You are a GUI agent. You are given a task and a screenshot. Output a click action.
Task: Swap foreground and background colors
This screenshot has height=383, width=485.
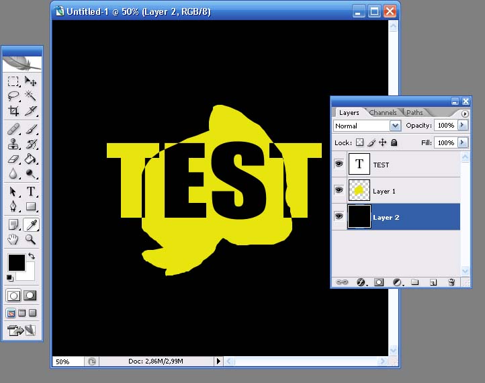click(32, 256)
